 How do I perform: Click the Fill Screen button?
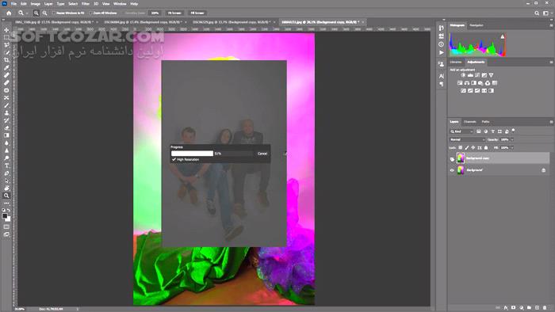coord(197,13)
